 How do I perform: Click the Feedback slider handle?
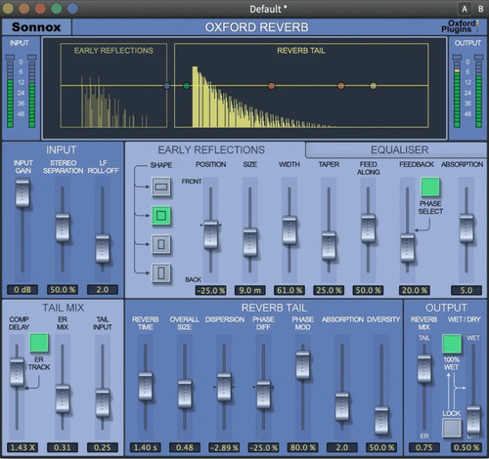[x=408, y=248]
